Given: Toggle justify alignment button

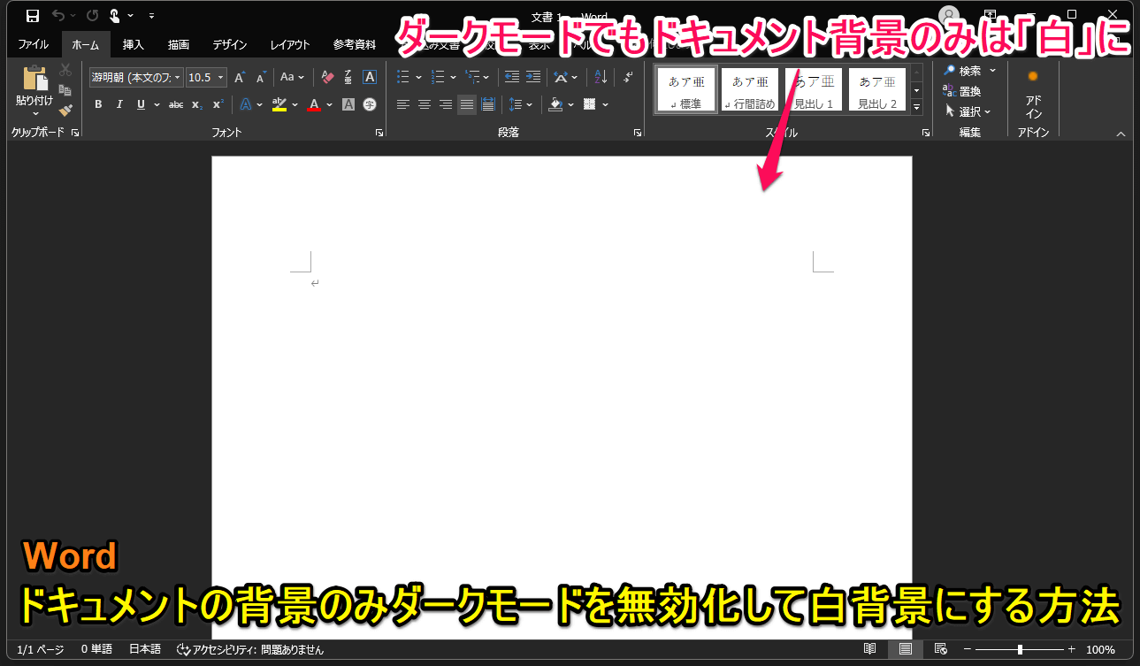Looking at the screenshot, I should point(466,104).
